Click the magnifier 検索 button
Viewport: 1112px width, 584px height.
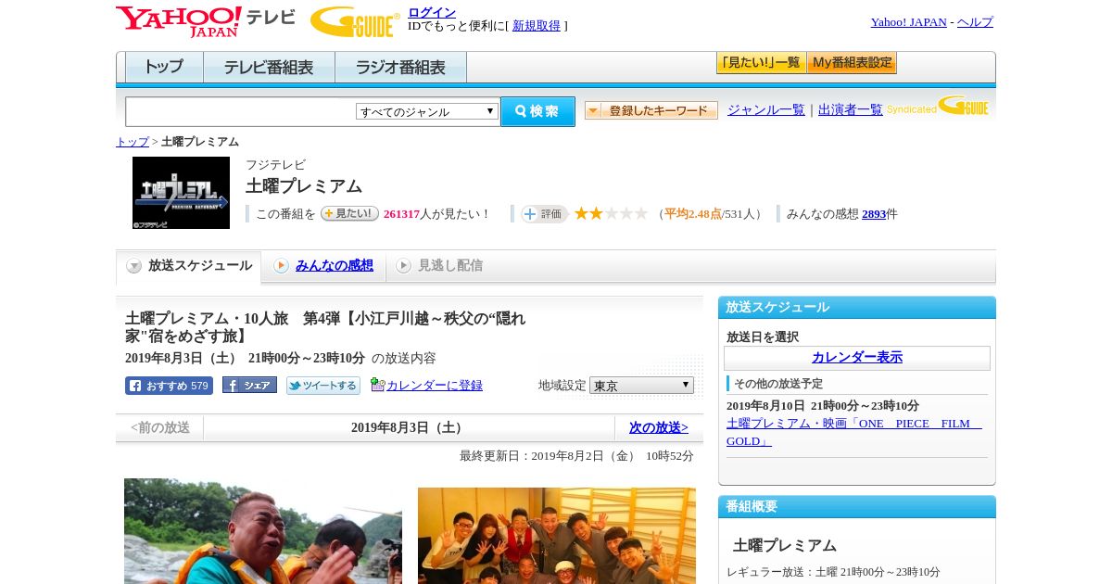(x=537, y=111)
